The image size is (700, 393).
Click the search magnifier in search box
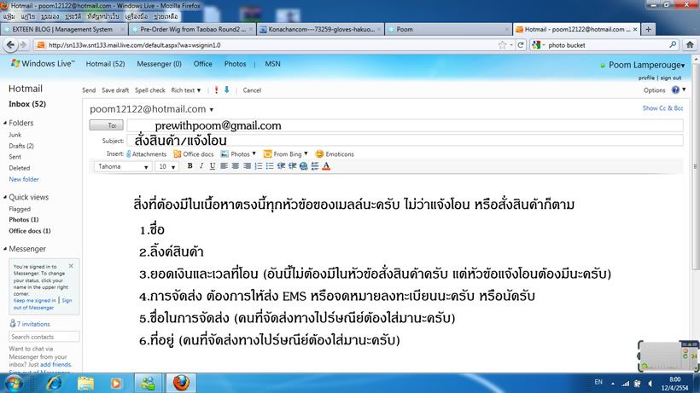(673, 44)
